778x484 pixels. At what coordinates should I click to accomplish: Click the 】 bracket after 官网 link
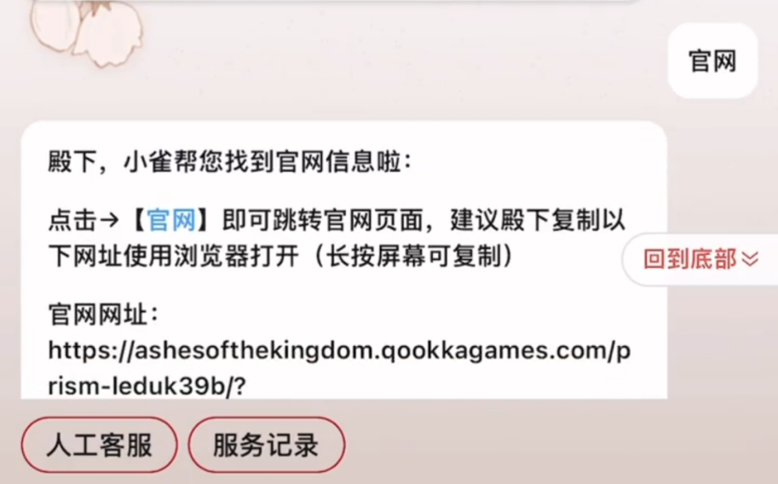pos(206,220)
